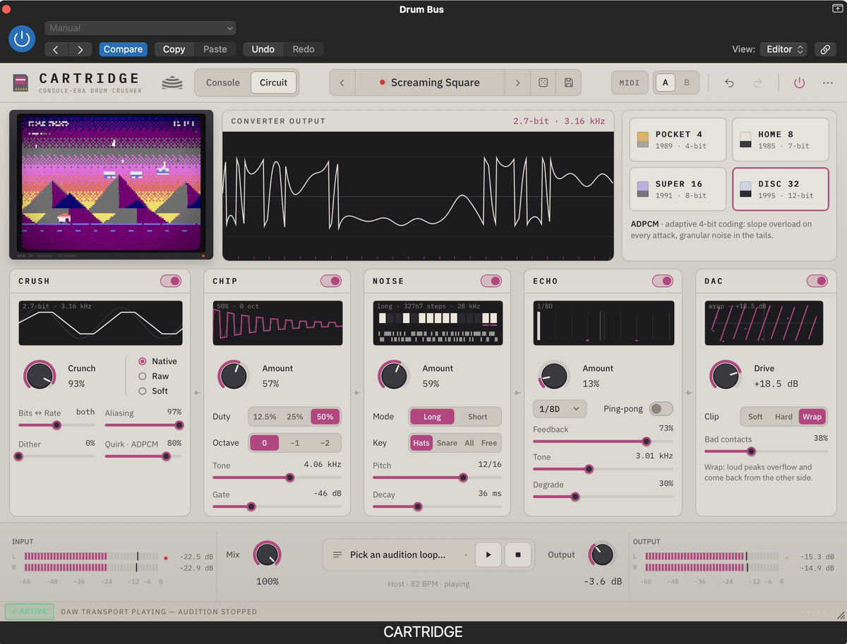Toggle the CRUSH module switch
This screenshot has width=847, height=644.
[171, 281]
